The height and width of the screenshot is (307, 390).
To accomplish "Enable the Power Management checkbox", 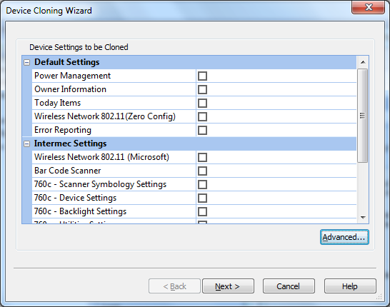I will click(202, 76).
